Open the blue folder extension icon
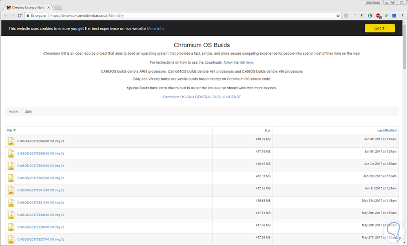The image size is (408, 246). (x=394, y=16)
